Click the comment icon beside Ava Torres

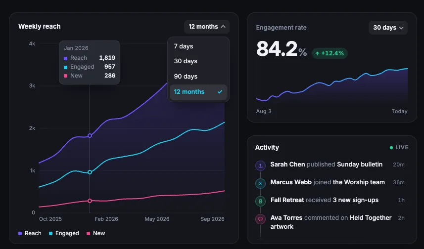click(260, 219)
